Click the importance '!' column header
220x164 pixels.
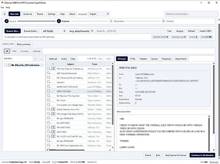(x=53, y=64)
